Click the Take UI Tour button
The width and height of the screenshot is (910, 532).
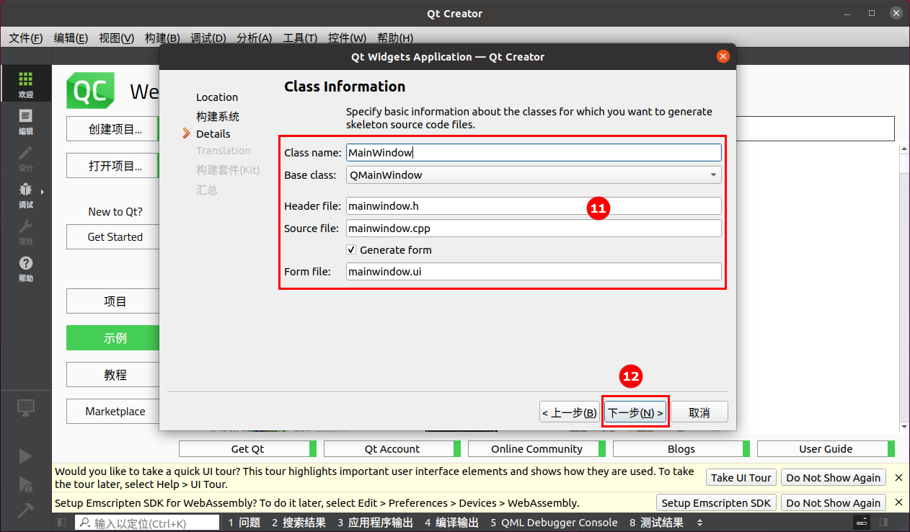point(741,477)
